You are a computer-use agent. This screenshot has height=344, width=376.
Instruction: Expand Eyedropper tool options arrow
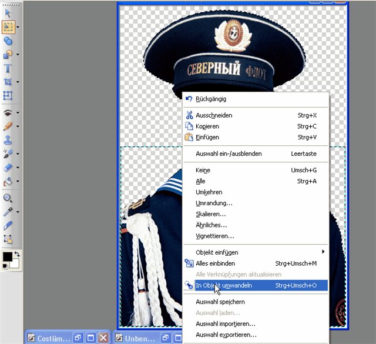18,212
